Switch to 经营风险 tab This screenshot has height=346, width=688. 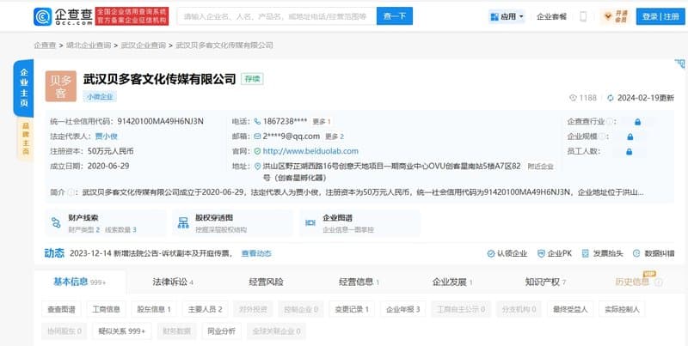pyautogui.click(x=266, y=282)
